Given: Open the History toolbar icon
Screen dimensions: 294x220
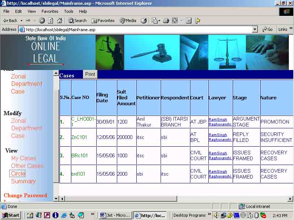Looking at the screenshot, I should point(144,21).
